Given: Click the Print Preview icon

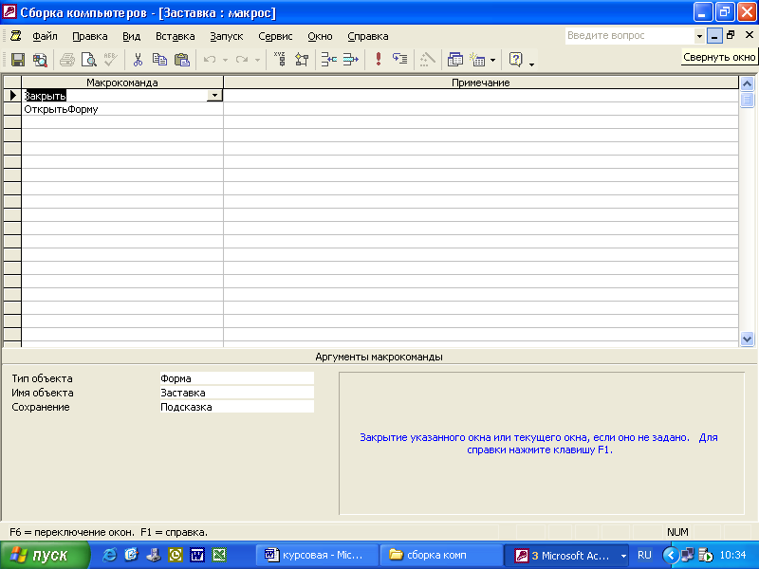Looking at the screenshot, I should pyautogui.click(x=88, y=60).
